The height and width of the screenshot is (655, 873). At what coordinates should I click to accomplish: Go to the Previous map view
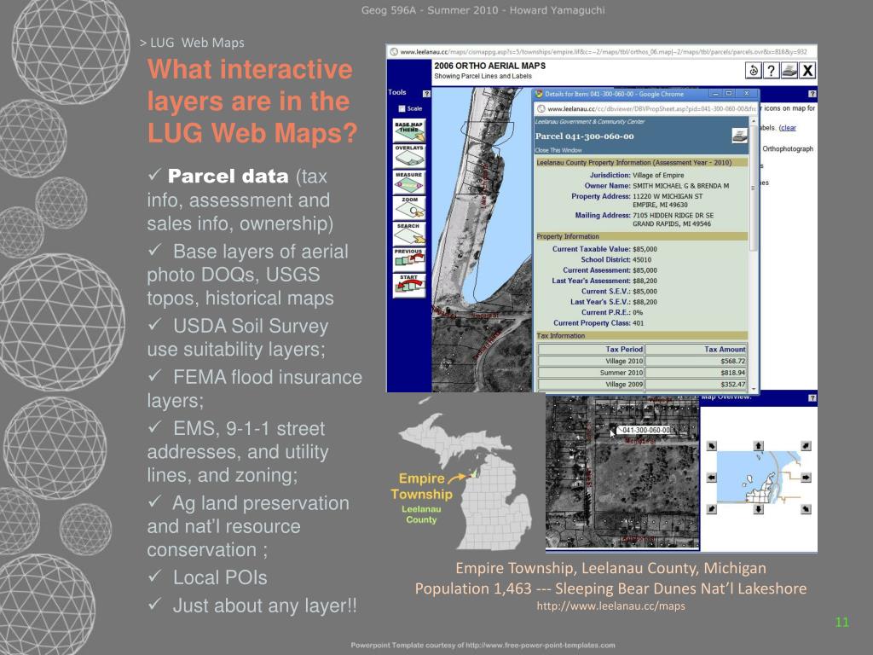pos(409,259)
